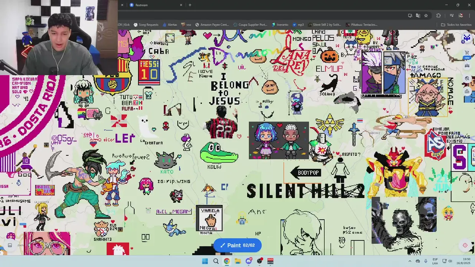
Task: Click the install app icon in address bar
Action: 410,16
